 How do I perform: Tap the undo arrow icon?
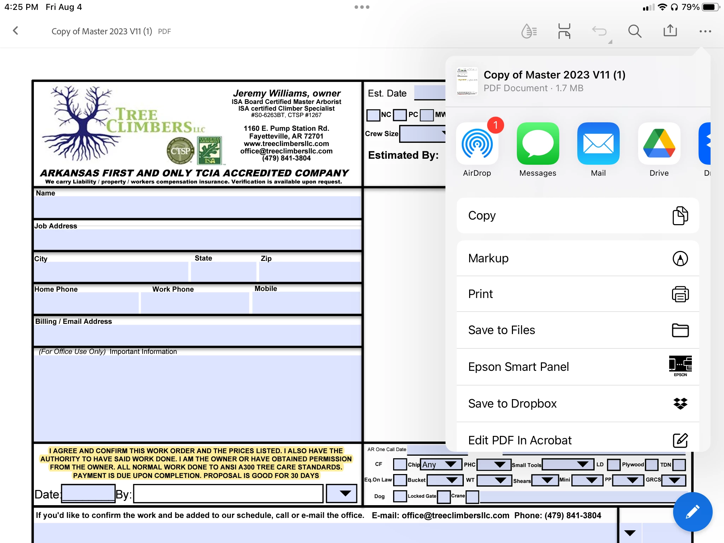pyautogui.click(x=599, y=31)
